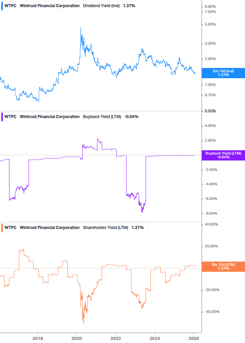Click the 7.00% tick on dividend yield axis
The height and width of the screenshot is (343, 245).
pos(210,12)
